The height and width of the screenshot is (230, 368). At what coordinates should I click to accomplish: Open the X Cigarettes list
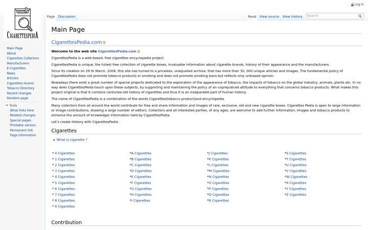tap(296, 183)
